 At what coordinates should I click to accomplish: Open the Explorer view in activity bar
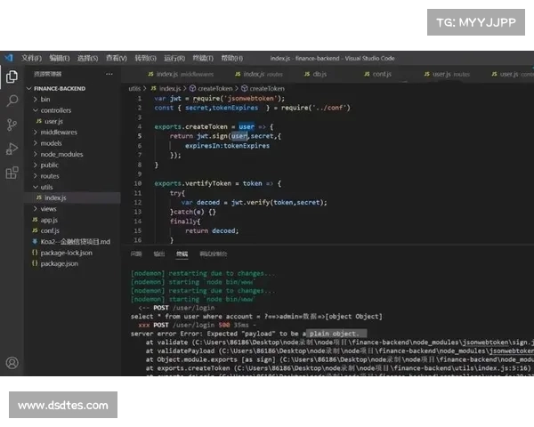[x=12, y=77]
